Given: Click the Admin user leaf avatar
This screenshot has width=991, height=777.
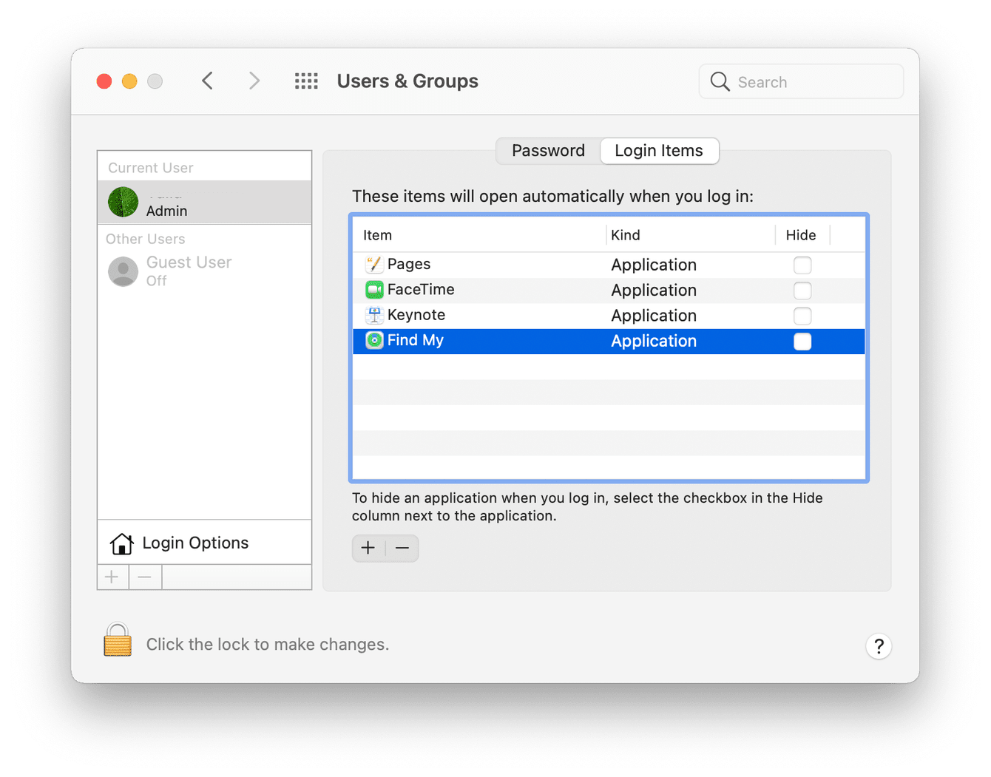Looking at the screenshot, I should [123, 202].
